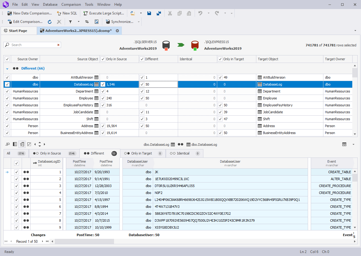Toggle the Different column header checkbox

pyautogui.click(x=142, y=59)
